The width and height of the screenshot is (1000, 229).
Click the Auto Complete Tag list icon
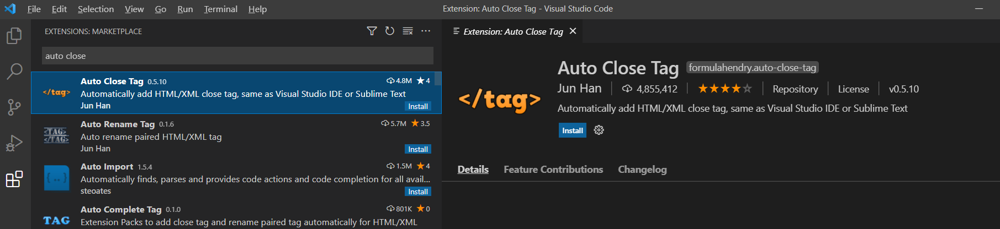tap(56, 220)
